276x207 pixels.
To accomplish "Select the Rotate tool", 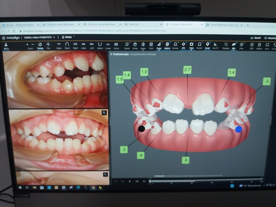I will pyautogui.click(x=40, y=46).
